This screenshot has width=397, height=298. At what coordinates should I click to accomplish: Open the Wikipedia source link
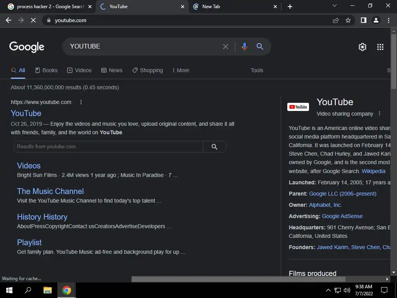[x=373, y=171]
